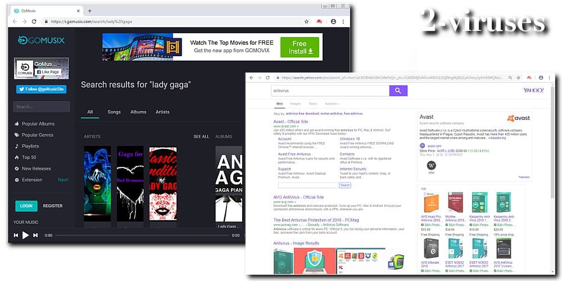Reload the Yahoo search page
This screenshot has width=562, height=281.
268,78
